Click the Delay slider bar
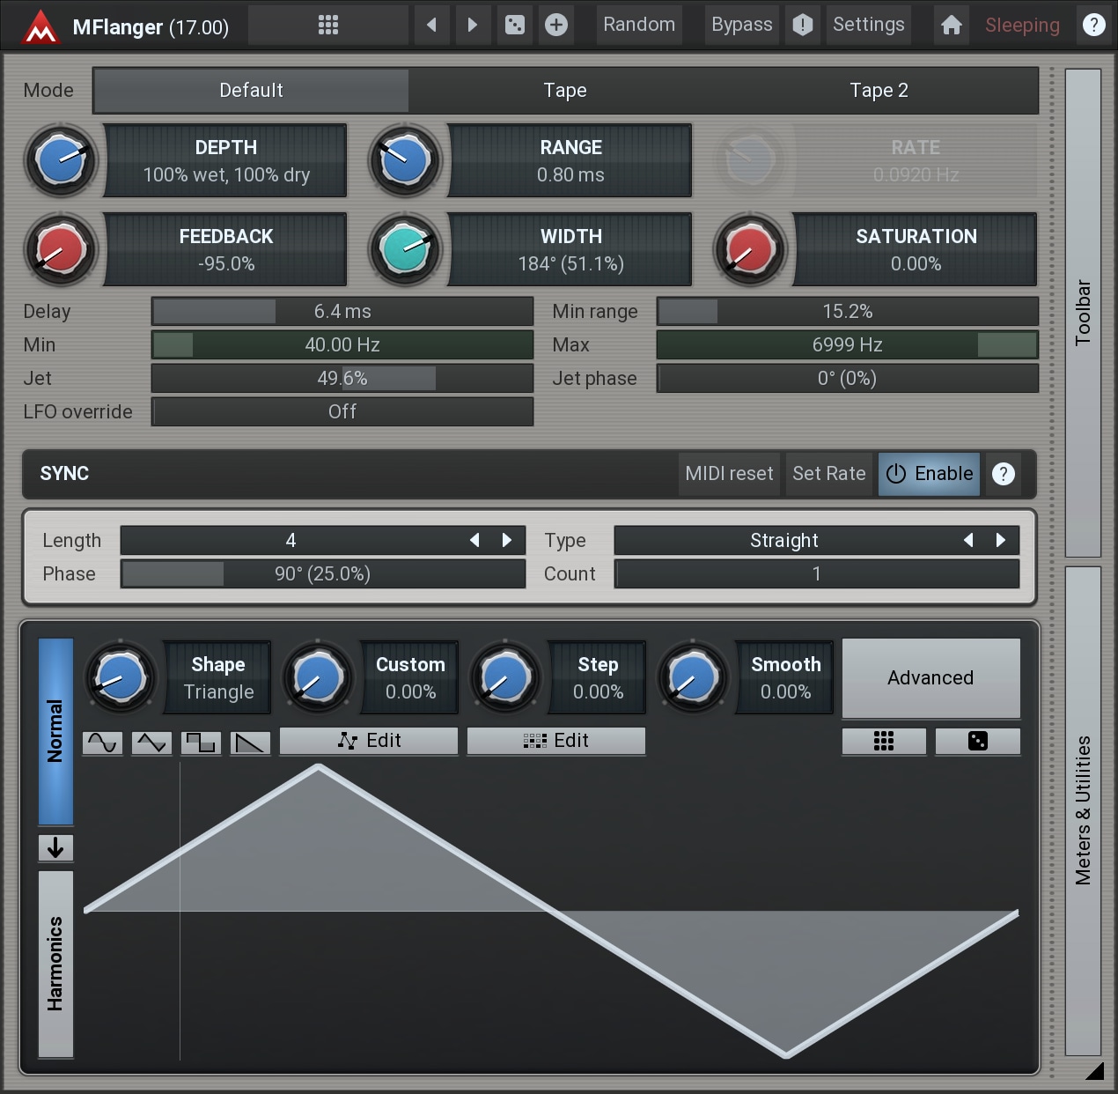This screenshot has width=1118, height=1094. coord(342,312)
